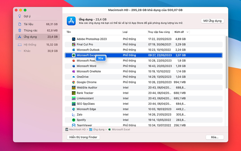
Task: Sort list by Tên column header
Action: [x=69, y=32]
